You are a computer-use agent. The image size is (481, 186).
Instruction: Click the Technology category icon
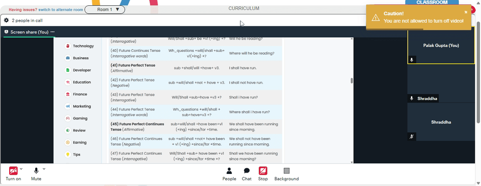(67, 46)
